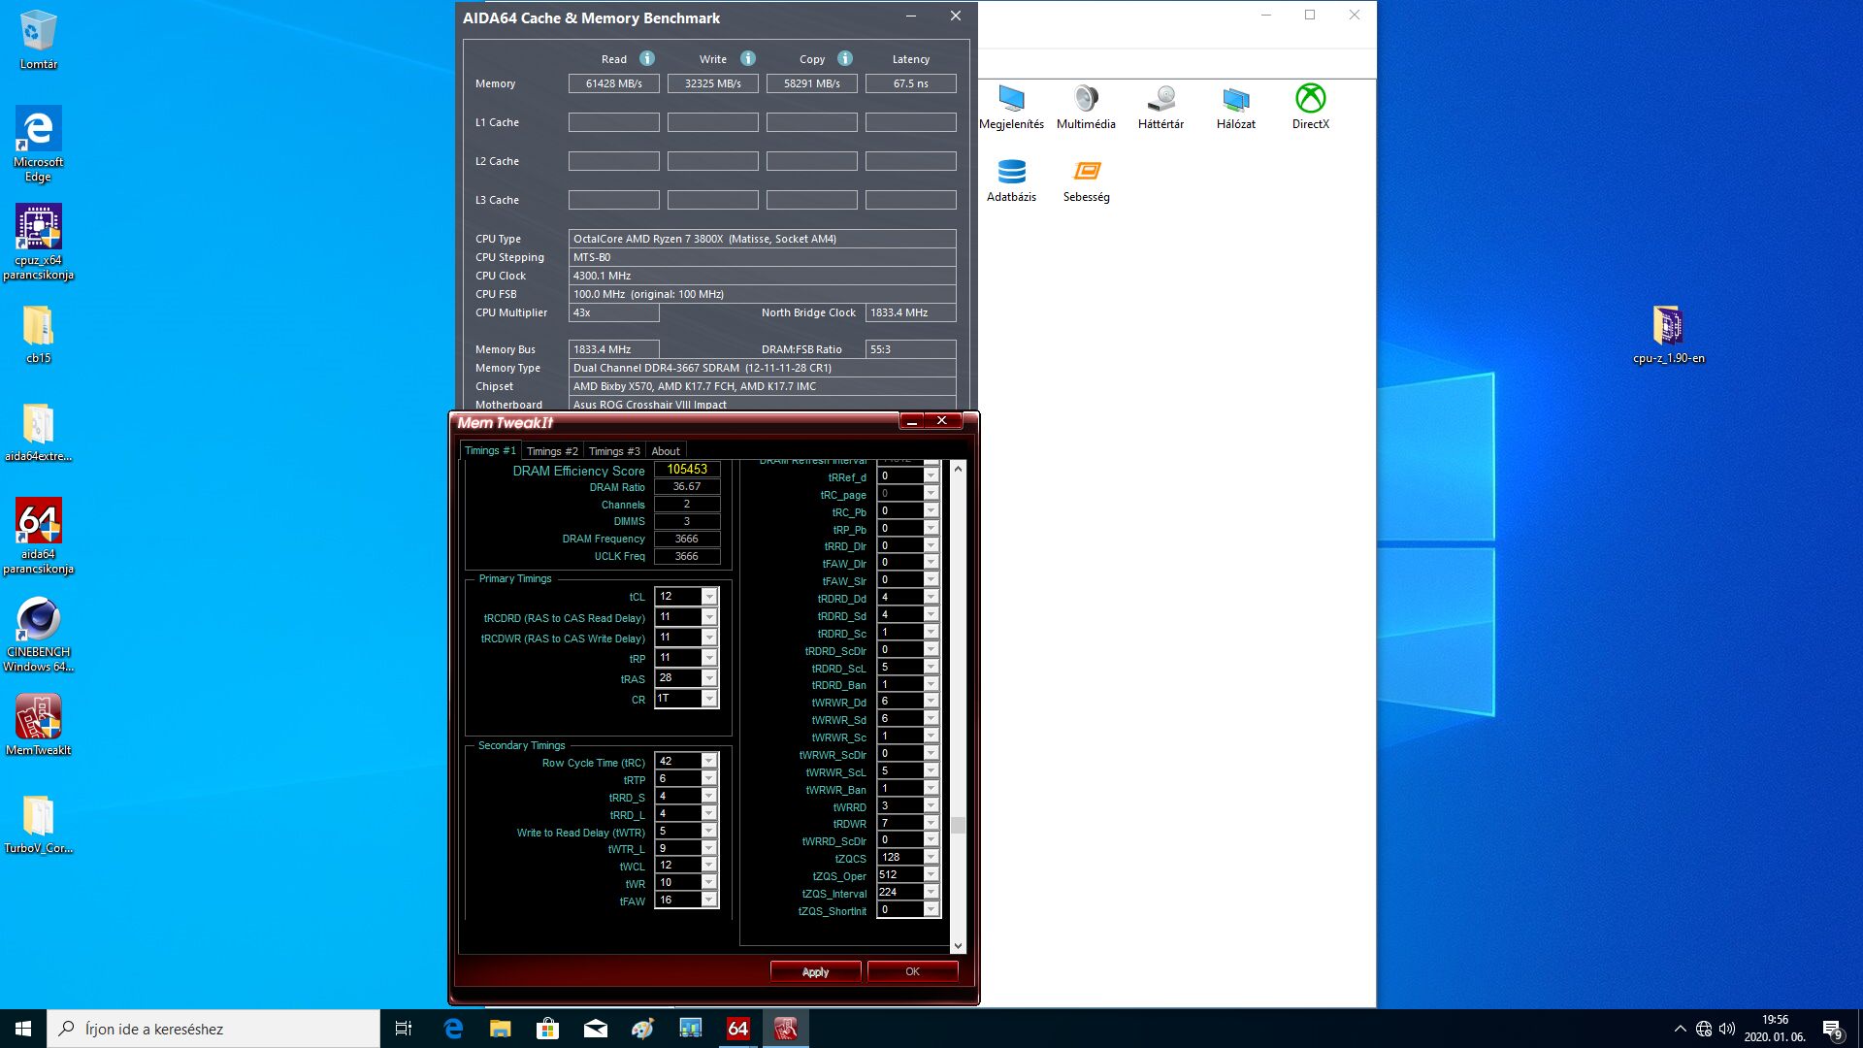Open the notification center icon

tap(1832, 1029)
